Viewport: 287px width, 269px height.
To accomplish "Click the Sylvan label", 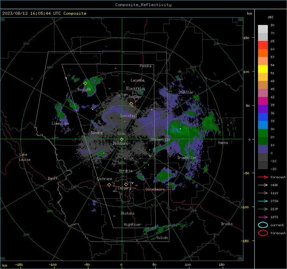I will 122,94.
